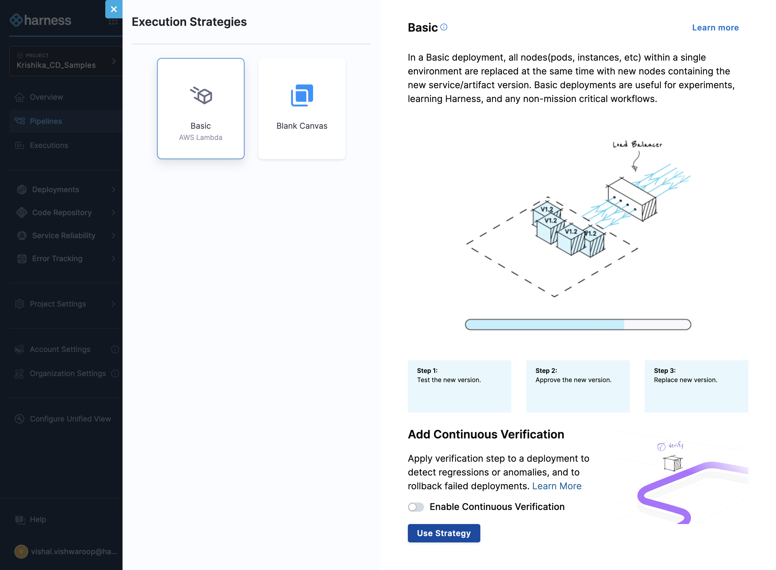Expand the Project Settings chevron
Viewport: 776px width, 570px height.
[114, 304]
